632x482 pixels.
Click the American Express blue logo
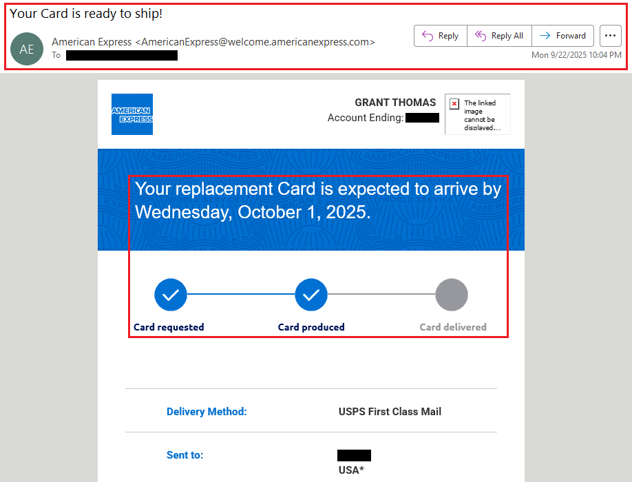(132, 114)
